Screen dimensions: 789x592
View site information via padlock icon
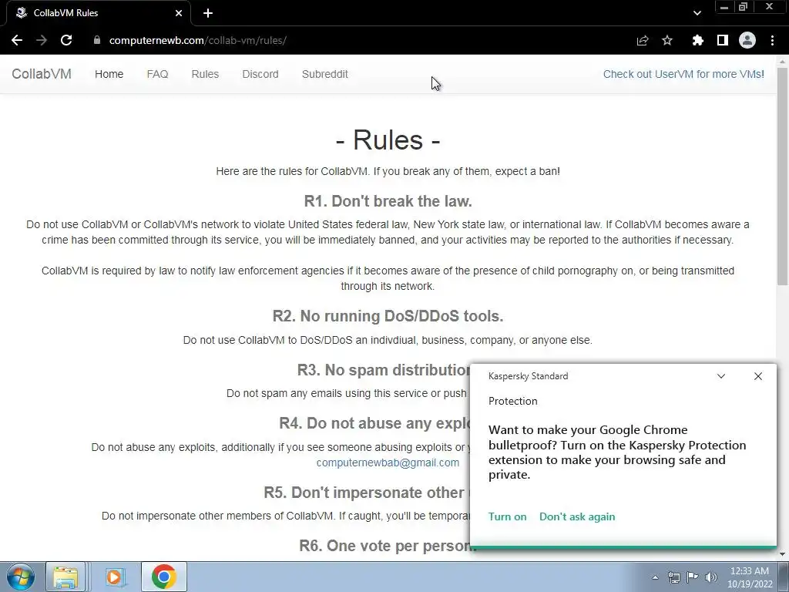[97, 40]
